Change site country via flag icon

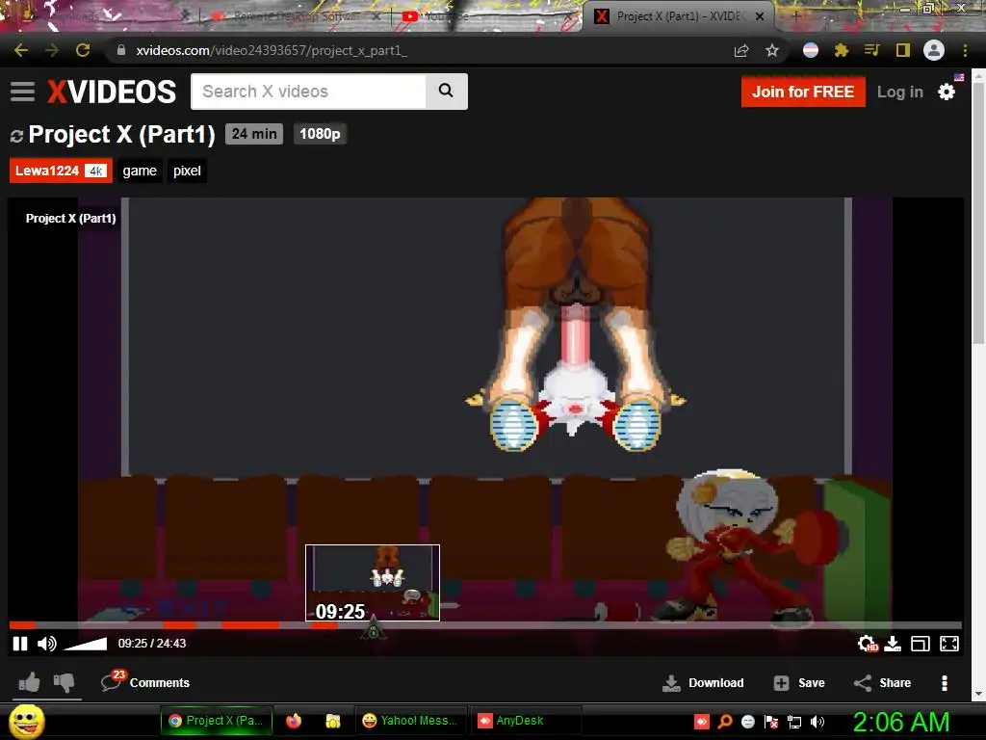click(x=959, y=77)
